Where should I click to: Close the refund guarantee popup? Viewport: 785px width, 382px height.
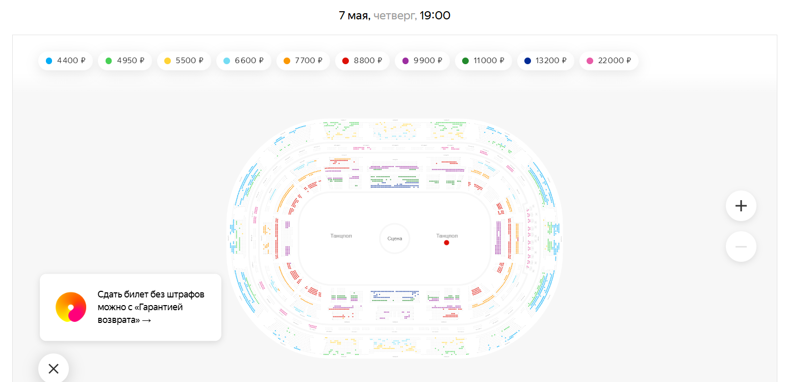(54, 368)
